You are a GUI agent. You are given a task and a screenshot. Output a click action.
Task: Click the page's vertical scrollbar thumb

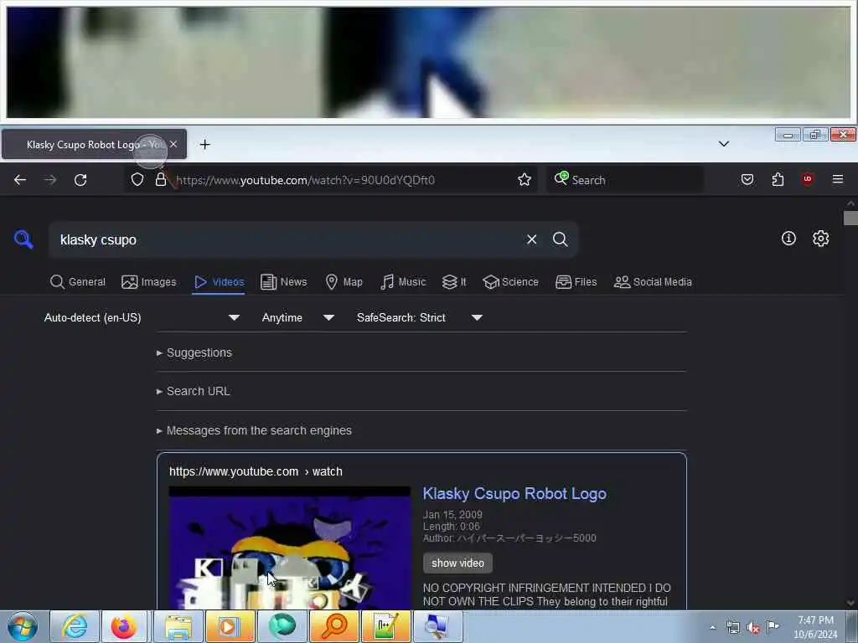(x=850, y=219)
